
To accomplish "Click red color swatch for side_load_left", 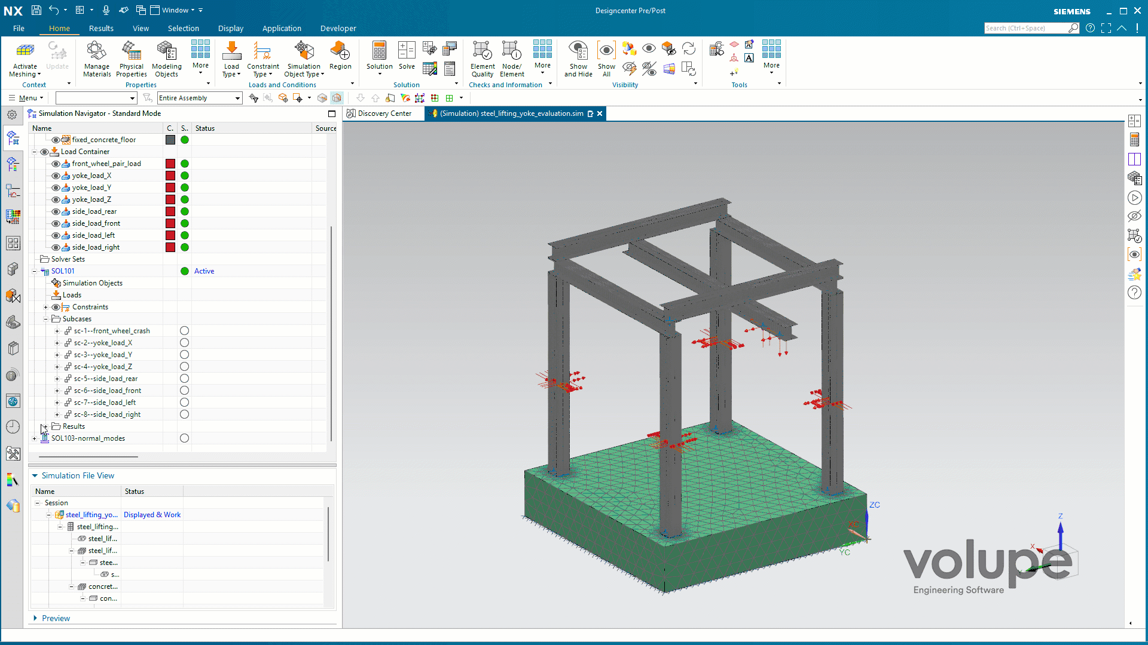I will 170,235.
